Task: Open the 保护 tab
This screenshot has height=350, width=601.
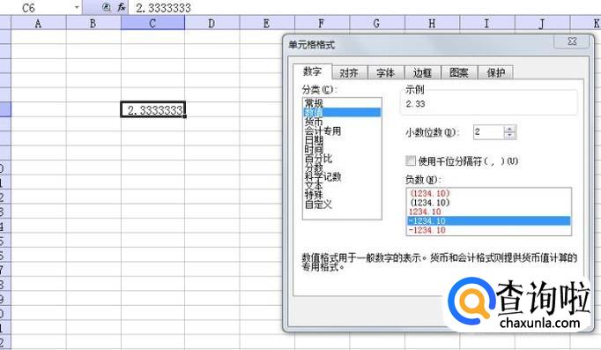Action: 495,72
